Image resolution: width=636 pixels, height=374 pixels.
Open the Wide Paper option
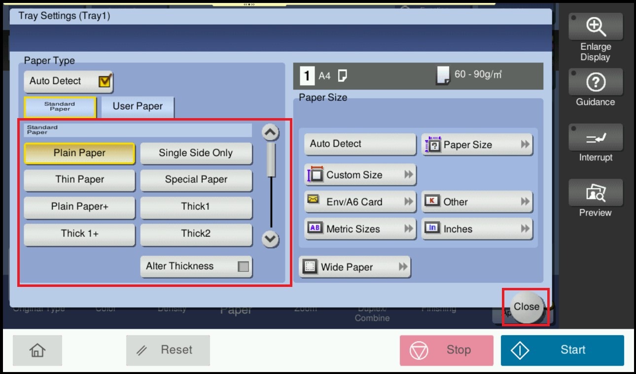(354, 267)
